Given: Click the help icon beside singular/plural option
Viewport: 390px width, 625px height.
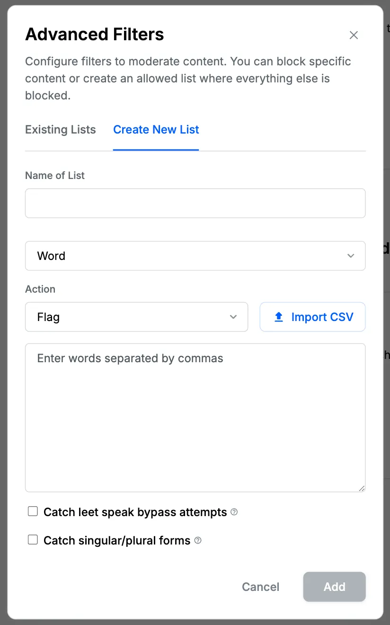Looking at the screenshot, I should point(198,540).
